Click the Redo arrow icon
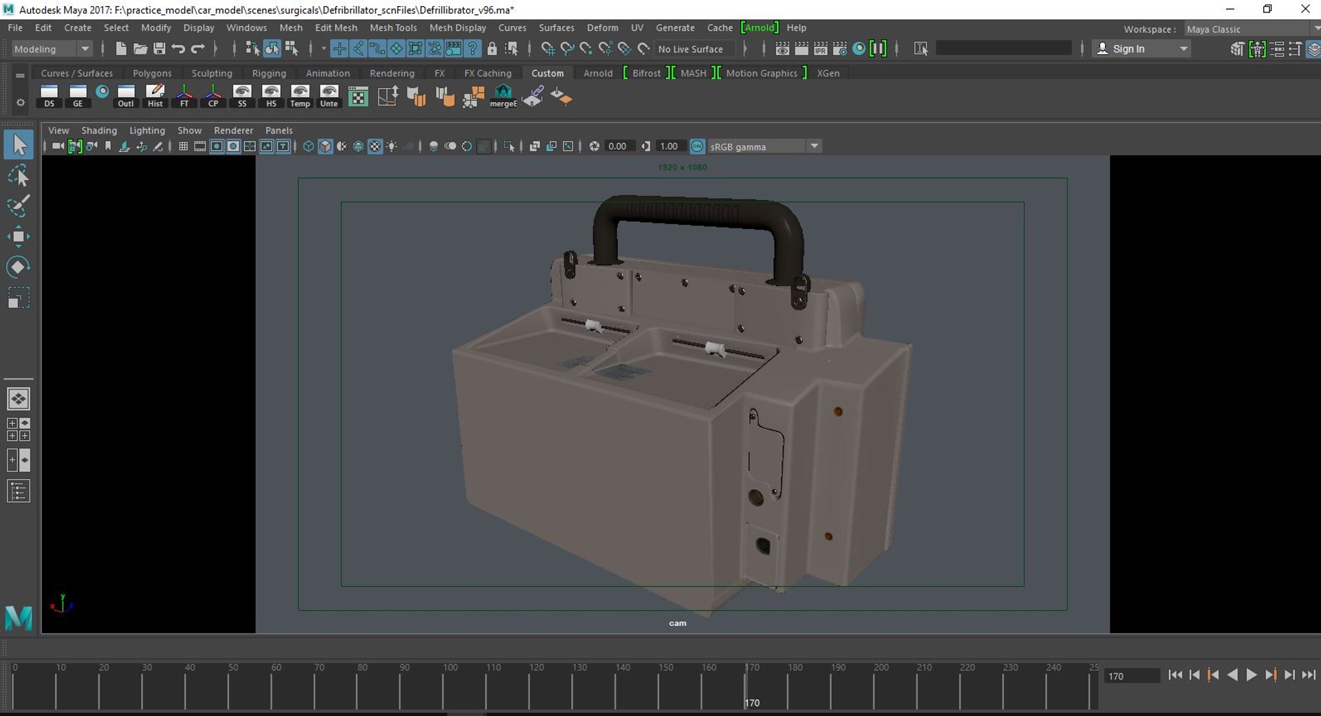Image resolution: width=1321 pixels, height=716 pixels. coord(198,49)
